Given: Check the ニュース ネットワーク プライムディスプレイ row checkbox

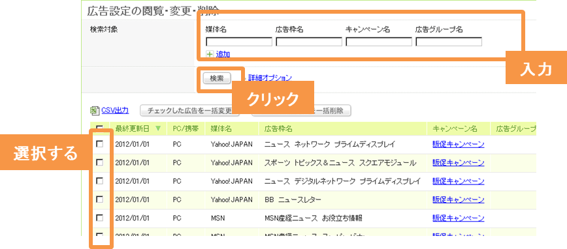Looking at the screenshot, I should [99, 144].
